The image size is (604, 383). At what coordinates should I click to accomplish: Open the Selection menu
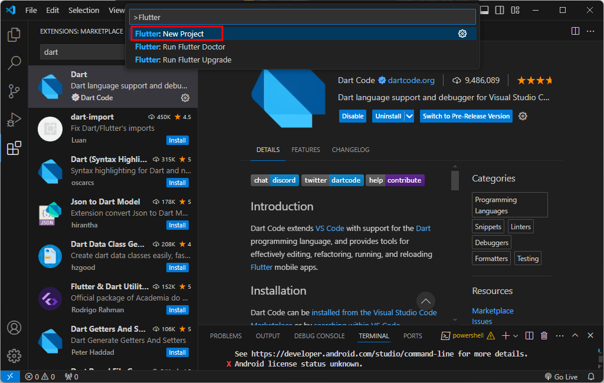(x=84, y=11)
